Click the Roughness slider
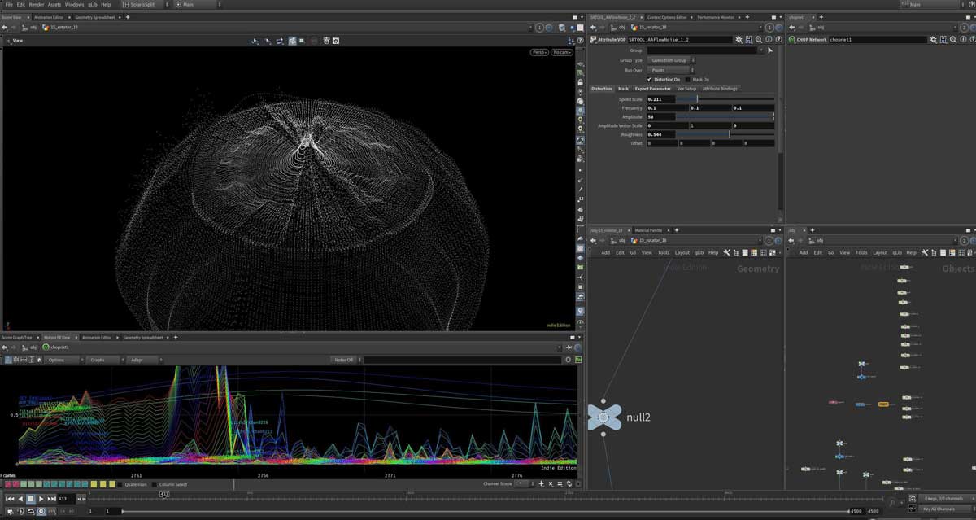The height and width of the screenshot is (520, 976). pos(727,134)
